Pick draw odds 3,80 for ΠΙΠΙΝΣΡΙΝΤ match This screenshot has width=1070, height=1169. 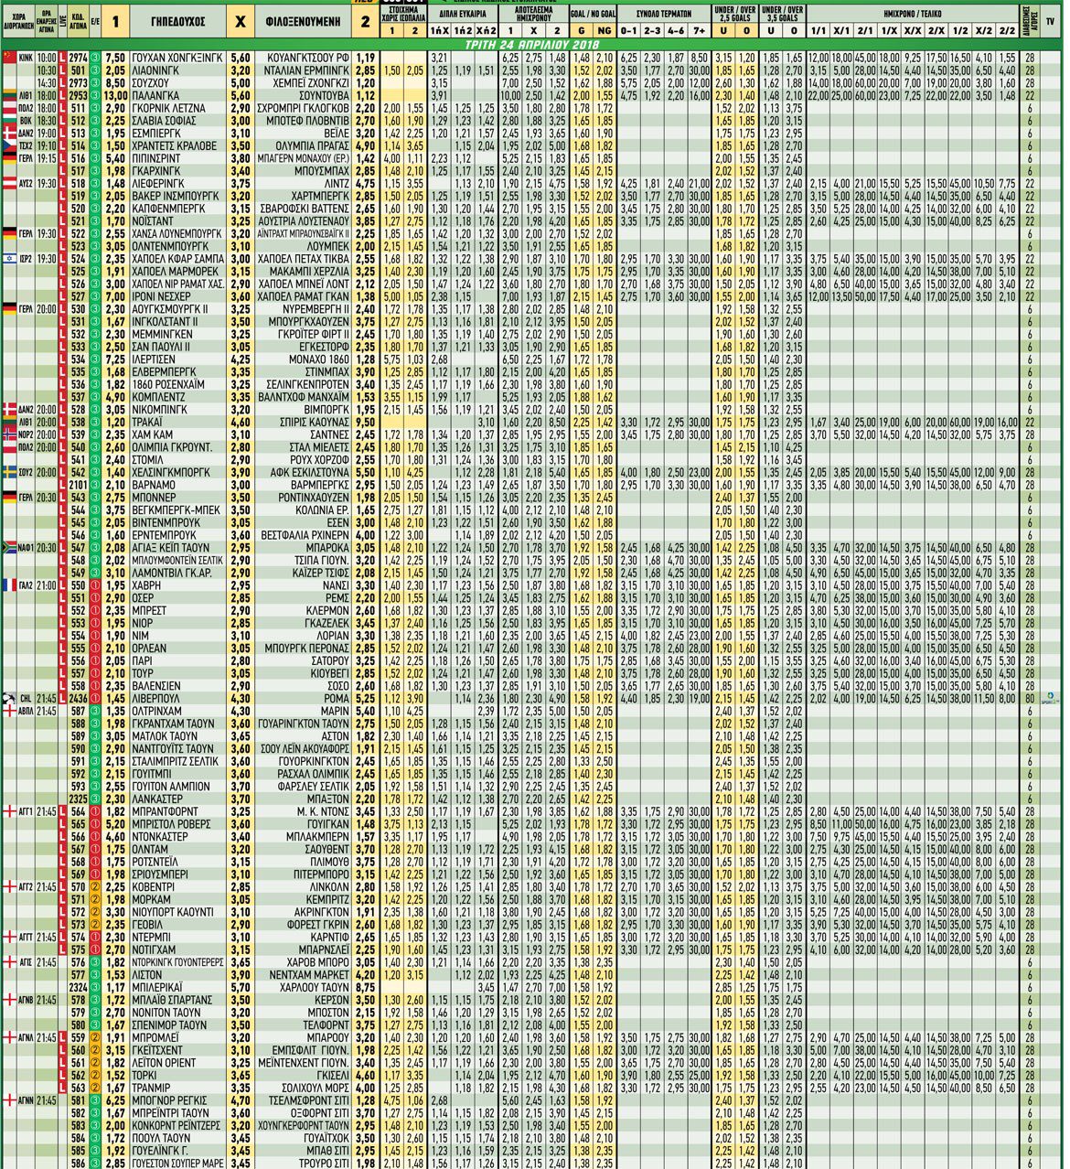click(241, 157)
